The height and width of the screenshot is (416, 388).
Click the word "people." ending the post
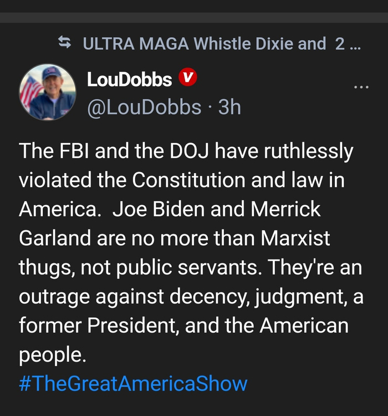pyautogui.click(x=53, y=354)
